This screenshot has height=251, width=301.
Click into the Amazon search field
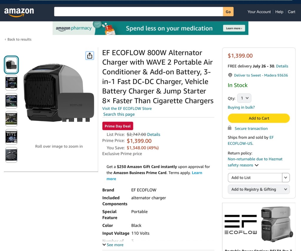point(138,12)
